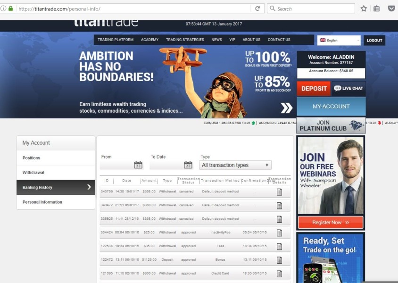Click inside the browser Search field
398x283 pixels.
pyautogui.click(x=311, y=8)
